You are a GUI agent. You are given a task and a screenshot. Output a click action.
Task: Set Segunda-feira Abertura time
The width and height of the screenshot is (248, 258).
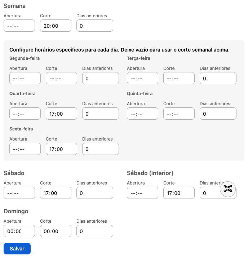click(25, 78)
